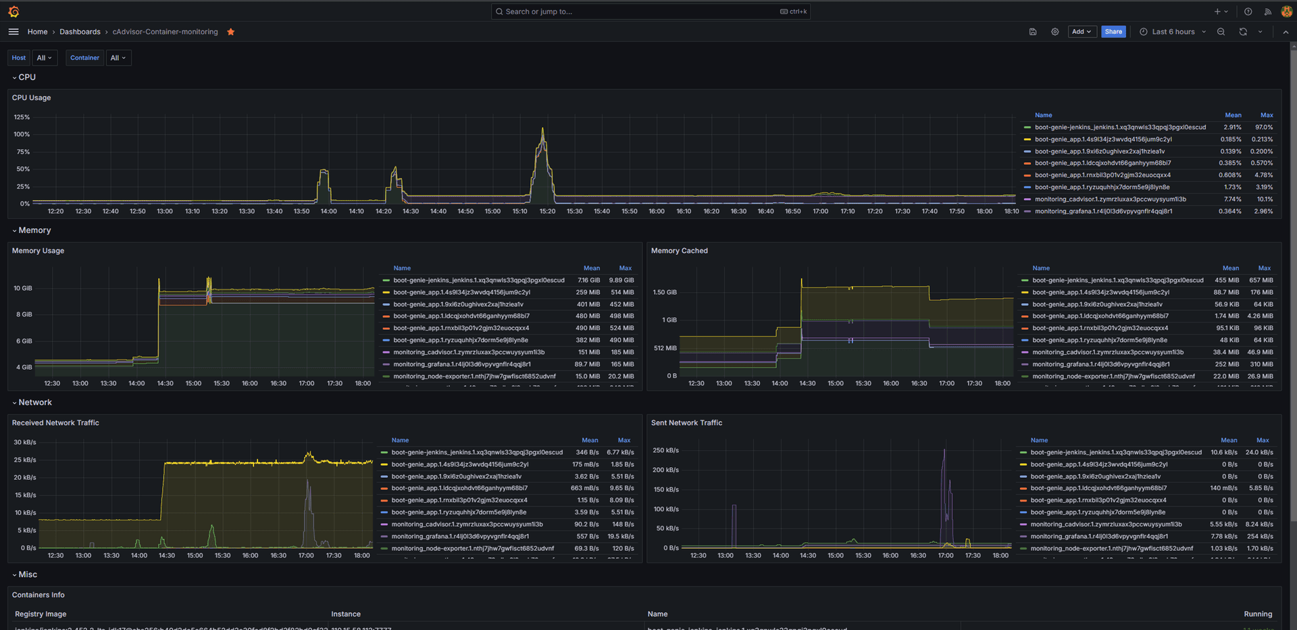Click the Grafana logo icon
This screenshot has width=1297, height=630.
click(14, 11)
